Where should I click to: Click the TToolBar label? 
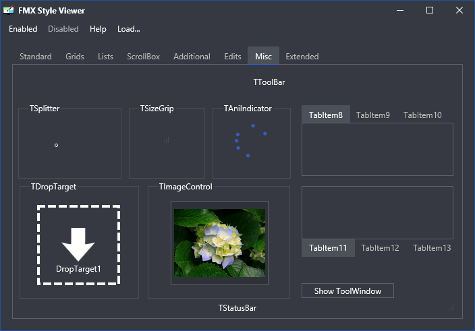coord(269,82)
